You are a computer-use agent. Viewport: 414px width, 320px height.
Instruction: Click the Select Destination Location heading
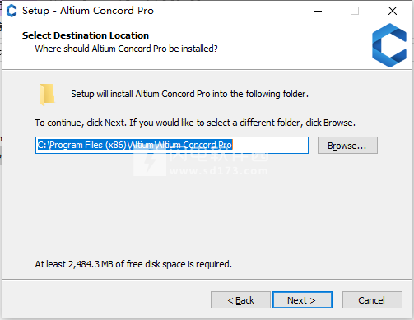pos(86,35)
